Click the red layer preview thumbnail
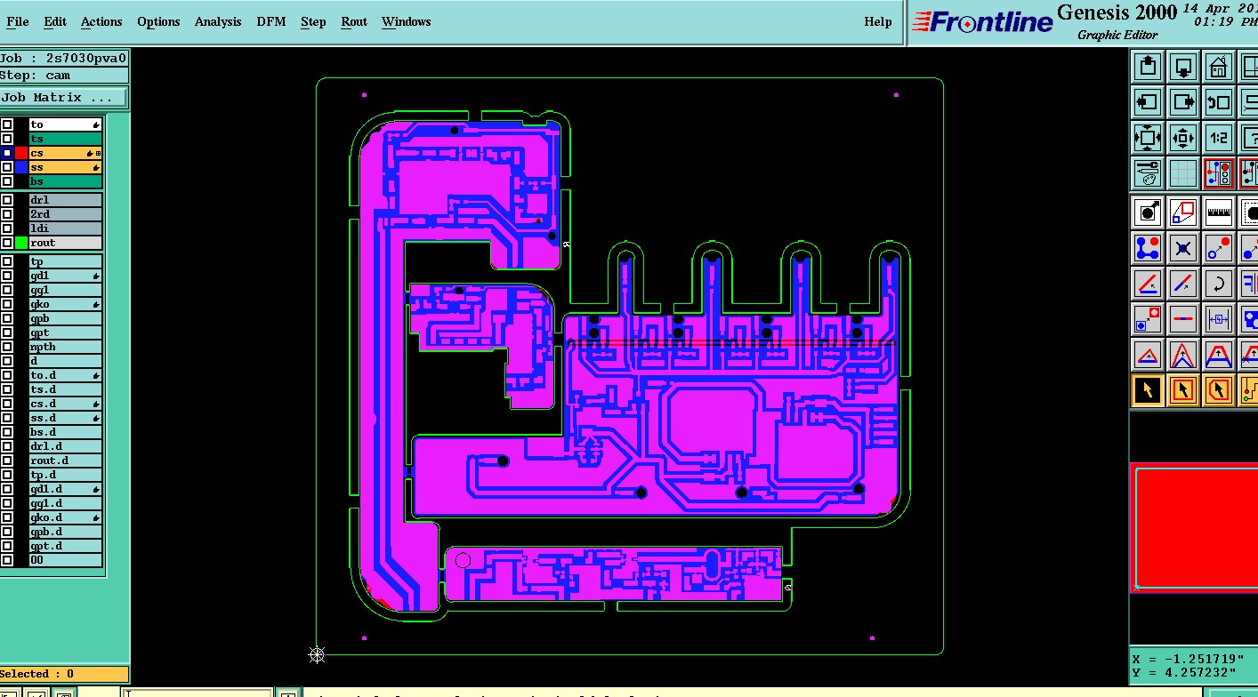The width and height of the screenshot is (1258, 697). pyautogui.click(x=1194, y=527)
